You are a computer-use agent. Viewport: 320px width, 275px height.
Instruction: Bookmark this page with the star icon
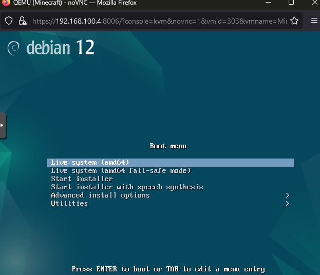coord(294,21)
